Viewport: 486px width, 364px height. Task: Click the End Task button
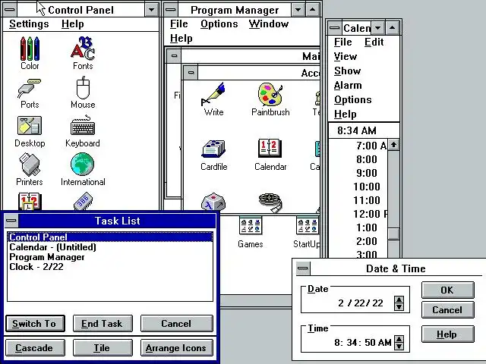pyautogui.click(x=103, y=324)
